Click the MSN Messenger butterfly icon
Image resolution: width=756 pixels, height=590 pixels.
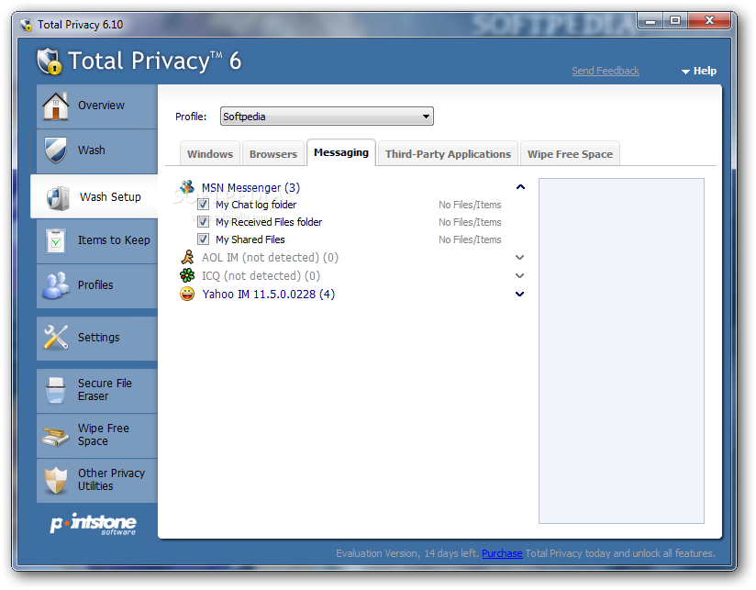[x=187, y=186]
